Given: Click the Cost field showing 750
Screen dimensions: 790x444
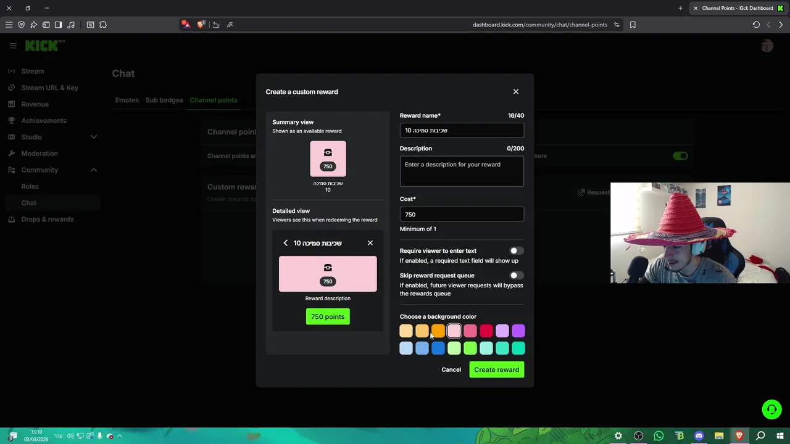Looking at the screenshot, I should [462, 214].
